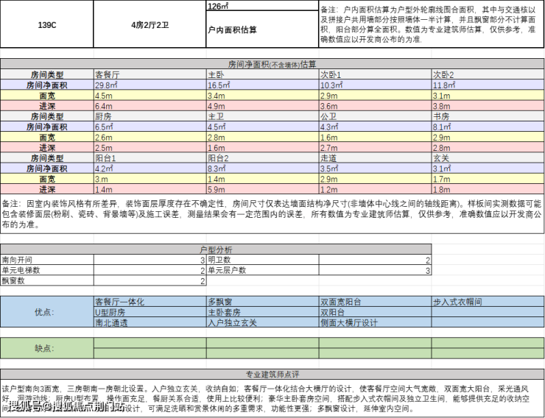
Task: Click the 10.3㎡ cell
Action: pyautogui.click(x=376, y=85)
